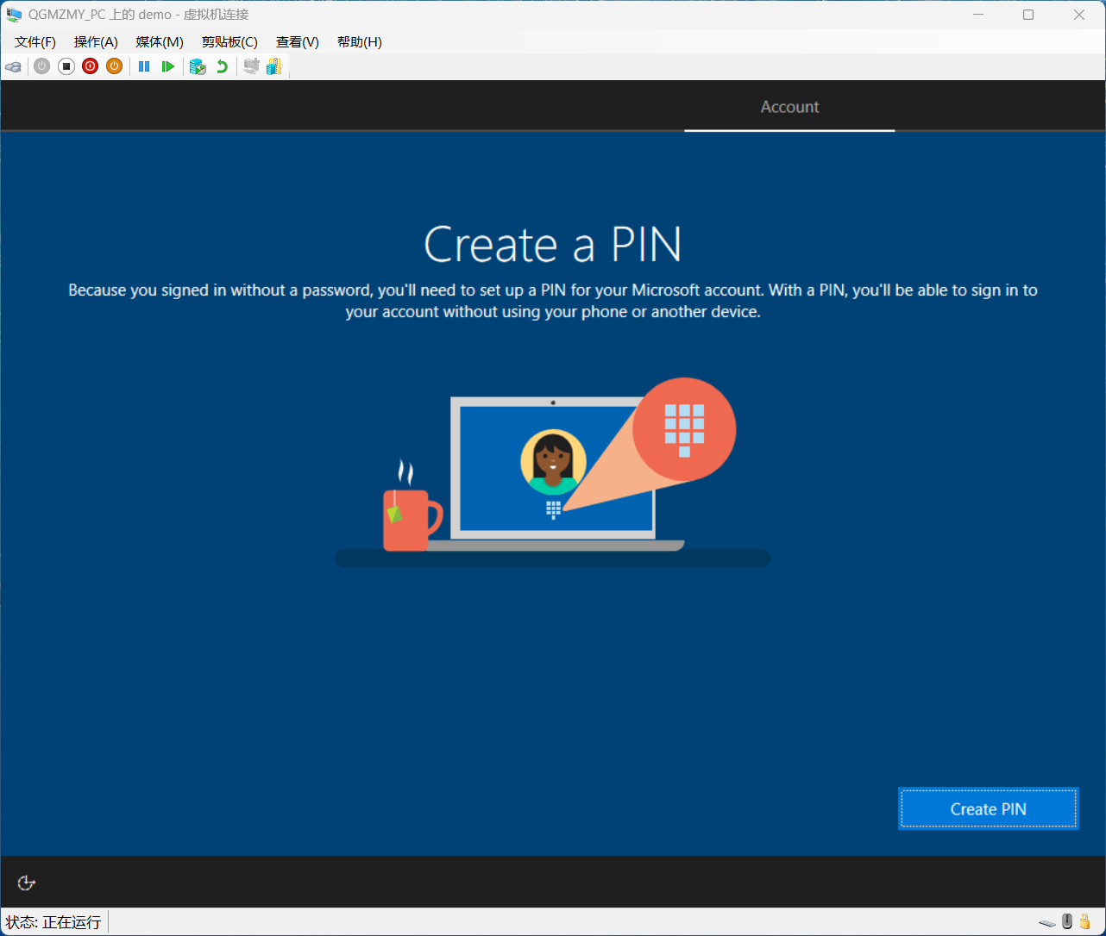Click the grey Start VM power icon
Viewport: 1106px width, 936px height.
click(41, 66)
